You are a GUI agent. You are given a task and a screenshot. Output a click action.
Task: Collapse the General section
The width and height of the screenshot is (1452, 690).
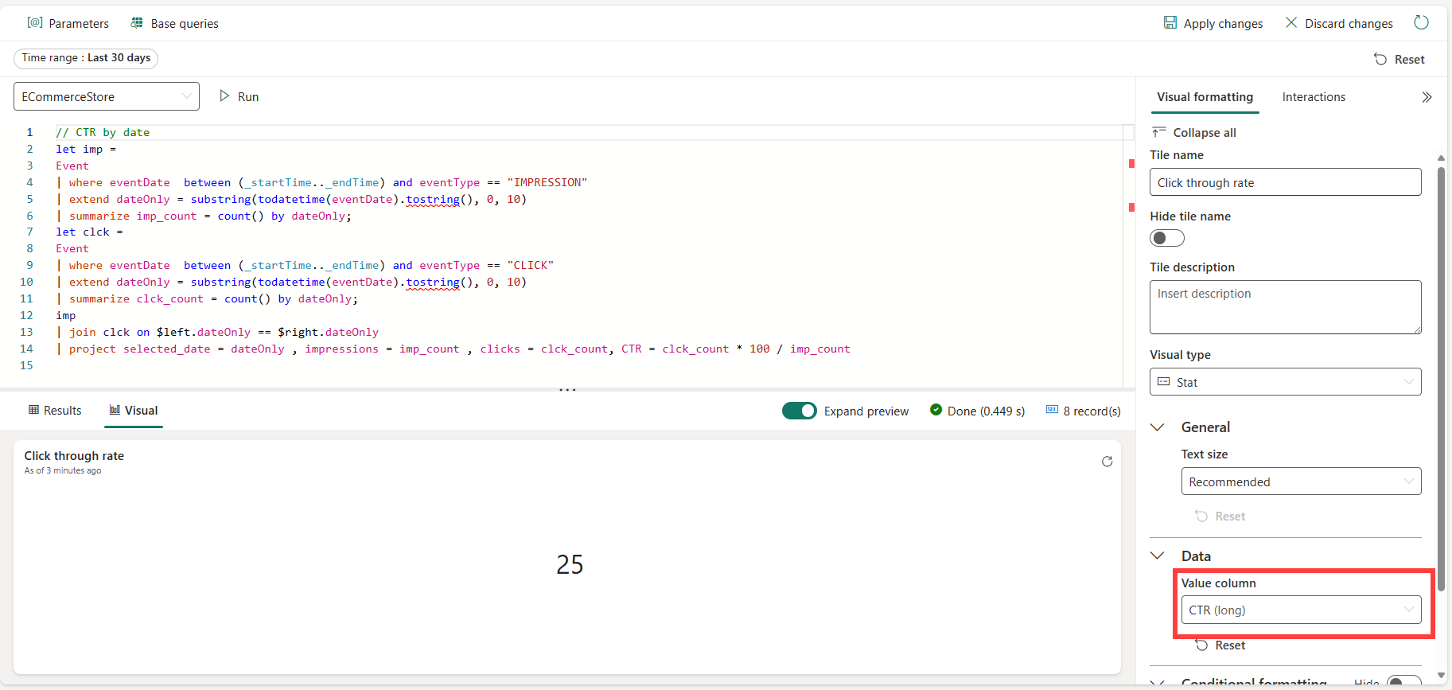(x=1158, y=427)
